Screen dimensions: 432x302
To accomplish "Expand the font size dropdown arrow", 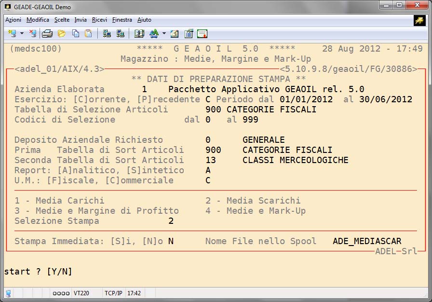I will (x=164, y=34).
